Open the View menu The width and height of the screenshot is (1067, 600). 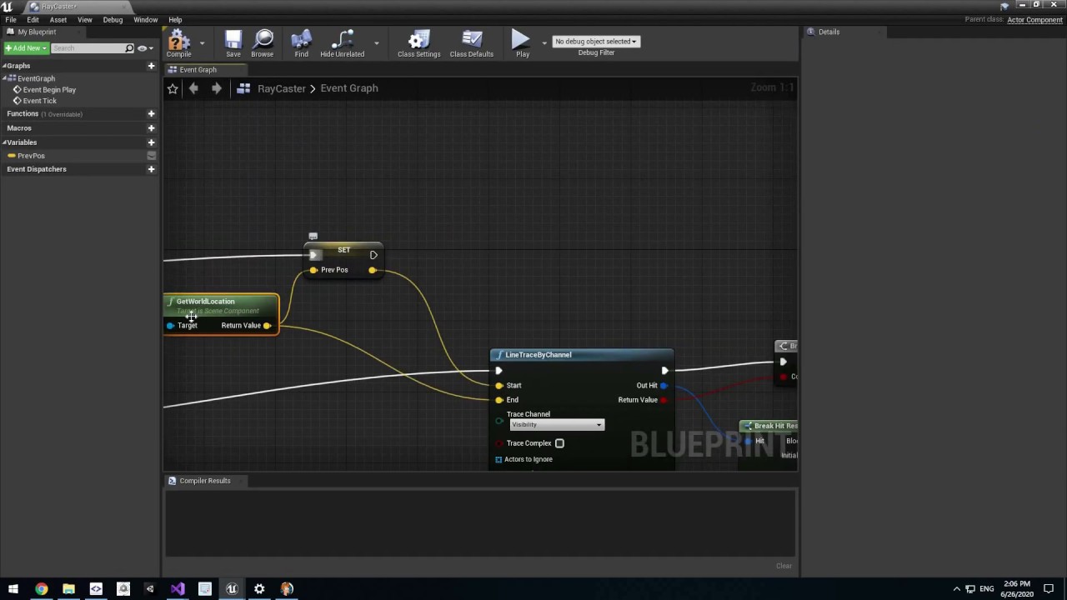[x=85, y=19]
